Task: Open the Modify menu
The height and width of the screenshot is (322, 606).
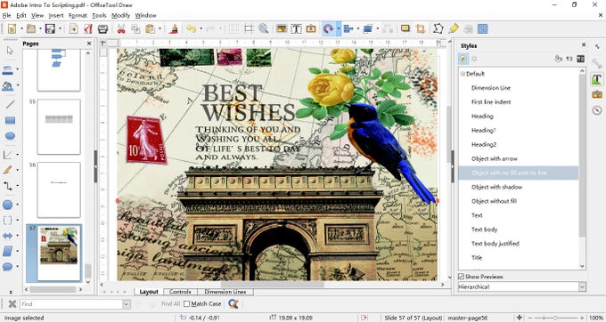Action: [x=120, y=15]
